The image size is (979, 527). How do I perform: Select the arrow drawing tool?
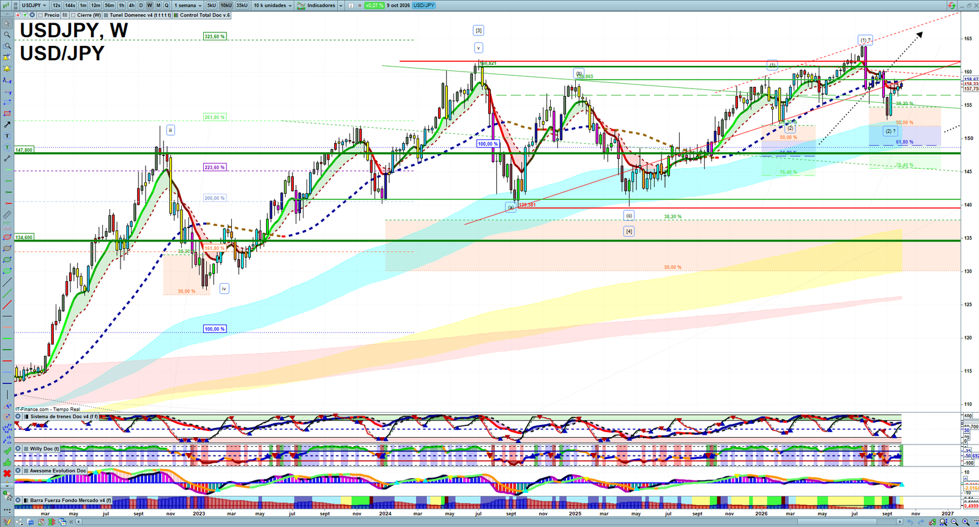coord(7,125)
